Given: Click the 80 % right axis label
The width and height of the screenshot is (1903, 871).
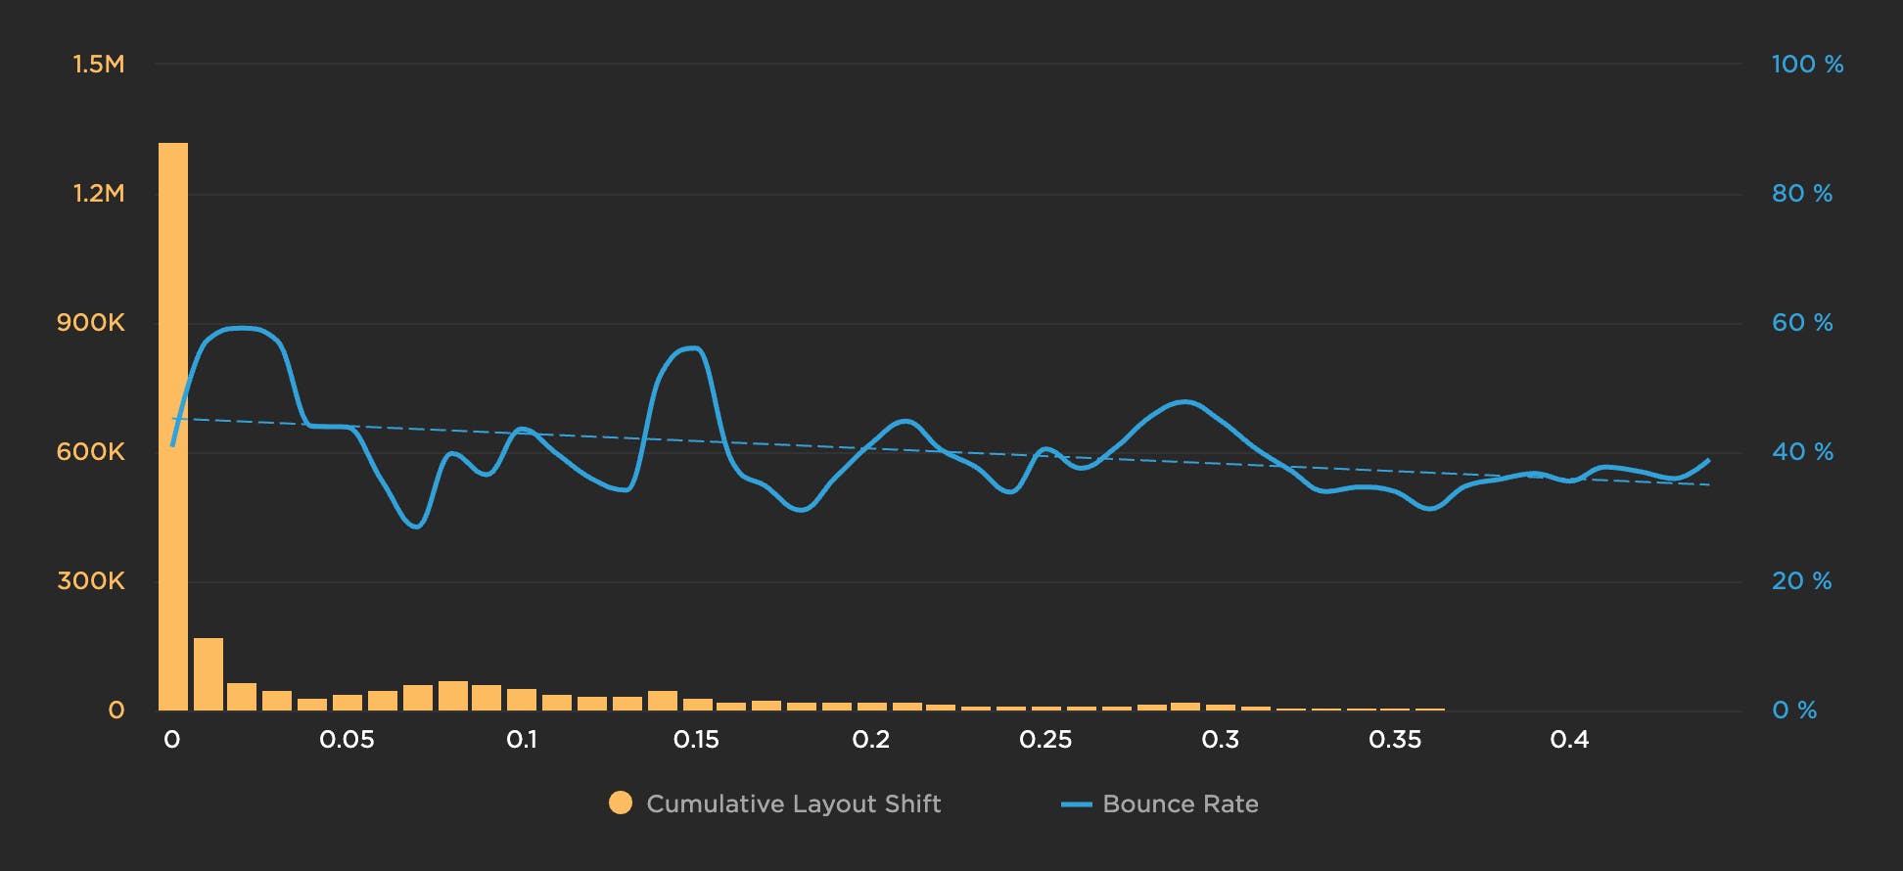Looking at the screenshot, I should [x=1801, y=194].
